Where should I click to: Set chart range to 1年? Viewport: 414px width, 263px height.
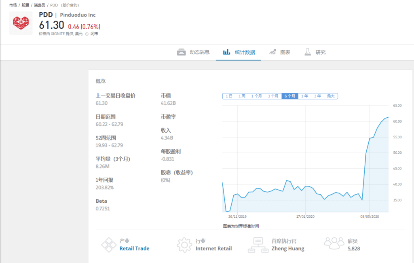[305, 96]
